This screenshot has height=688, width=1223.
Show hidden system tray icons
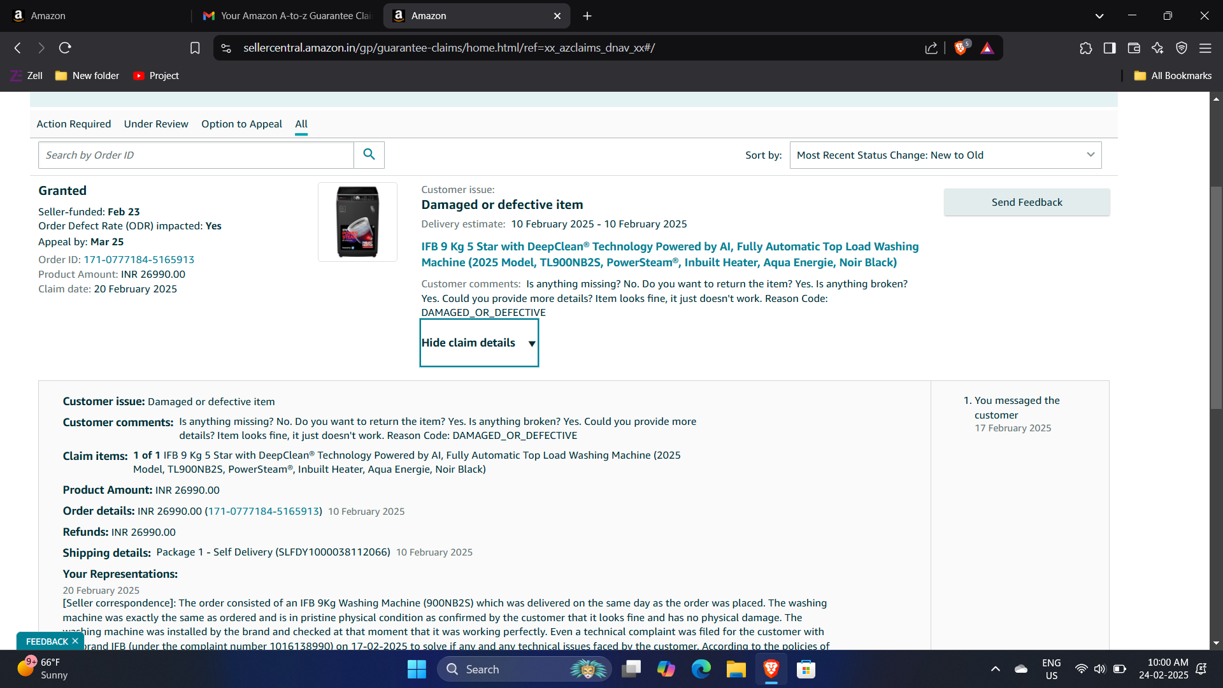click(996, 670)
